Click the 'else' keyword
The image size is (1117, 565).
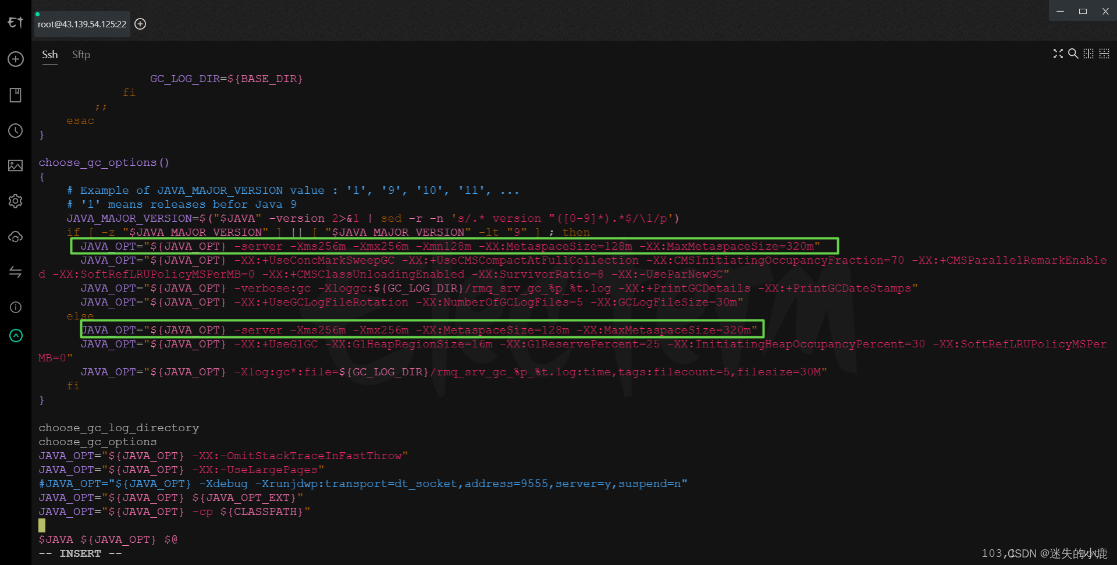[x=80, y=316]
